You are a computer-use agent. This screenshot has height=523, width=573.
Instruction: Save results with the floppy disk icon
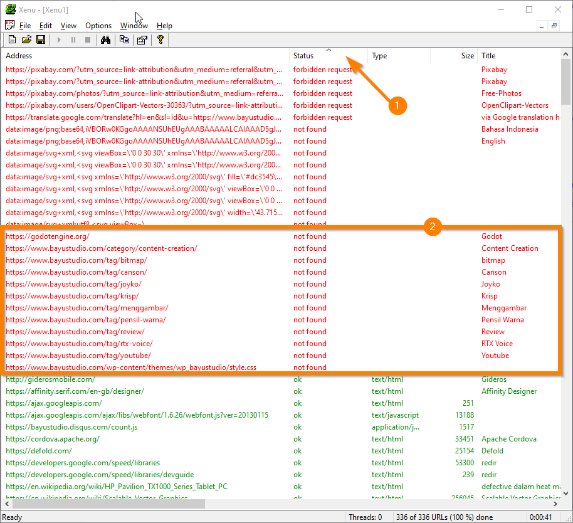41,40
